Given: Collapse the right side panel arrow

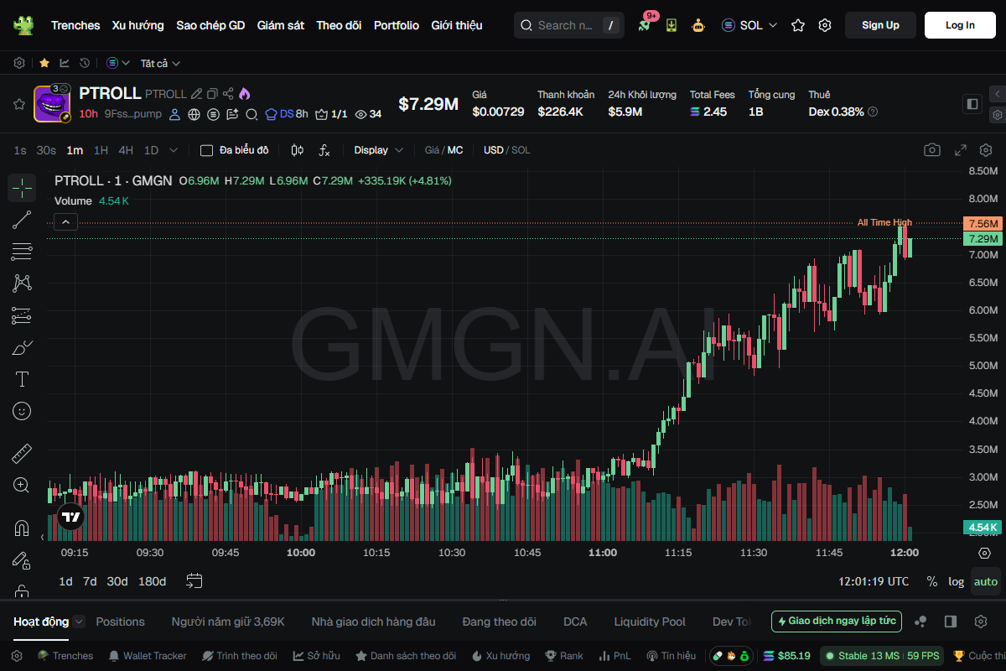Looking at the screenshot, I should coord(998,93).
